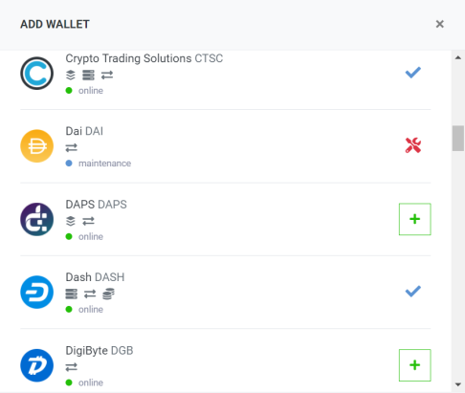The width and height of the screenshot is (465, 393).
Task: Click the server stack icon under Dash
Action: [72, 294]
